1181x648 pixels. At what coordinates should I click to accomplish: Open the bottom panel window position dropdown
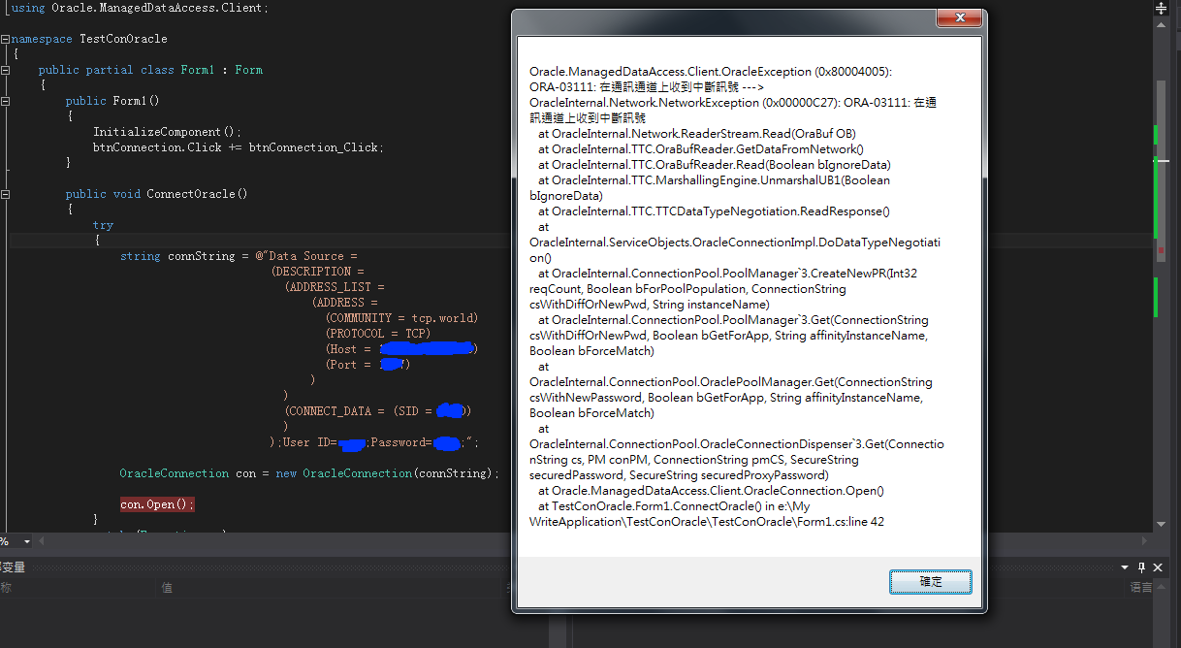click(1125, 567)
